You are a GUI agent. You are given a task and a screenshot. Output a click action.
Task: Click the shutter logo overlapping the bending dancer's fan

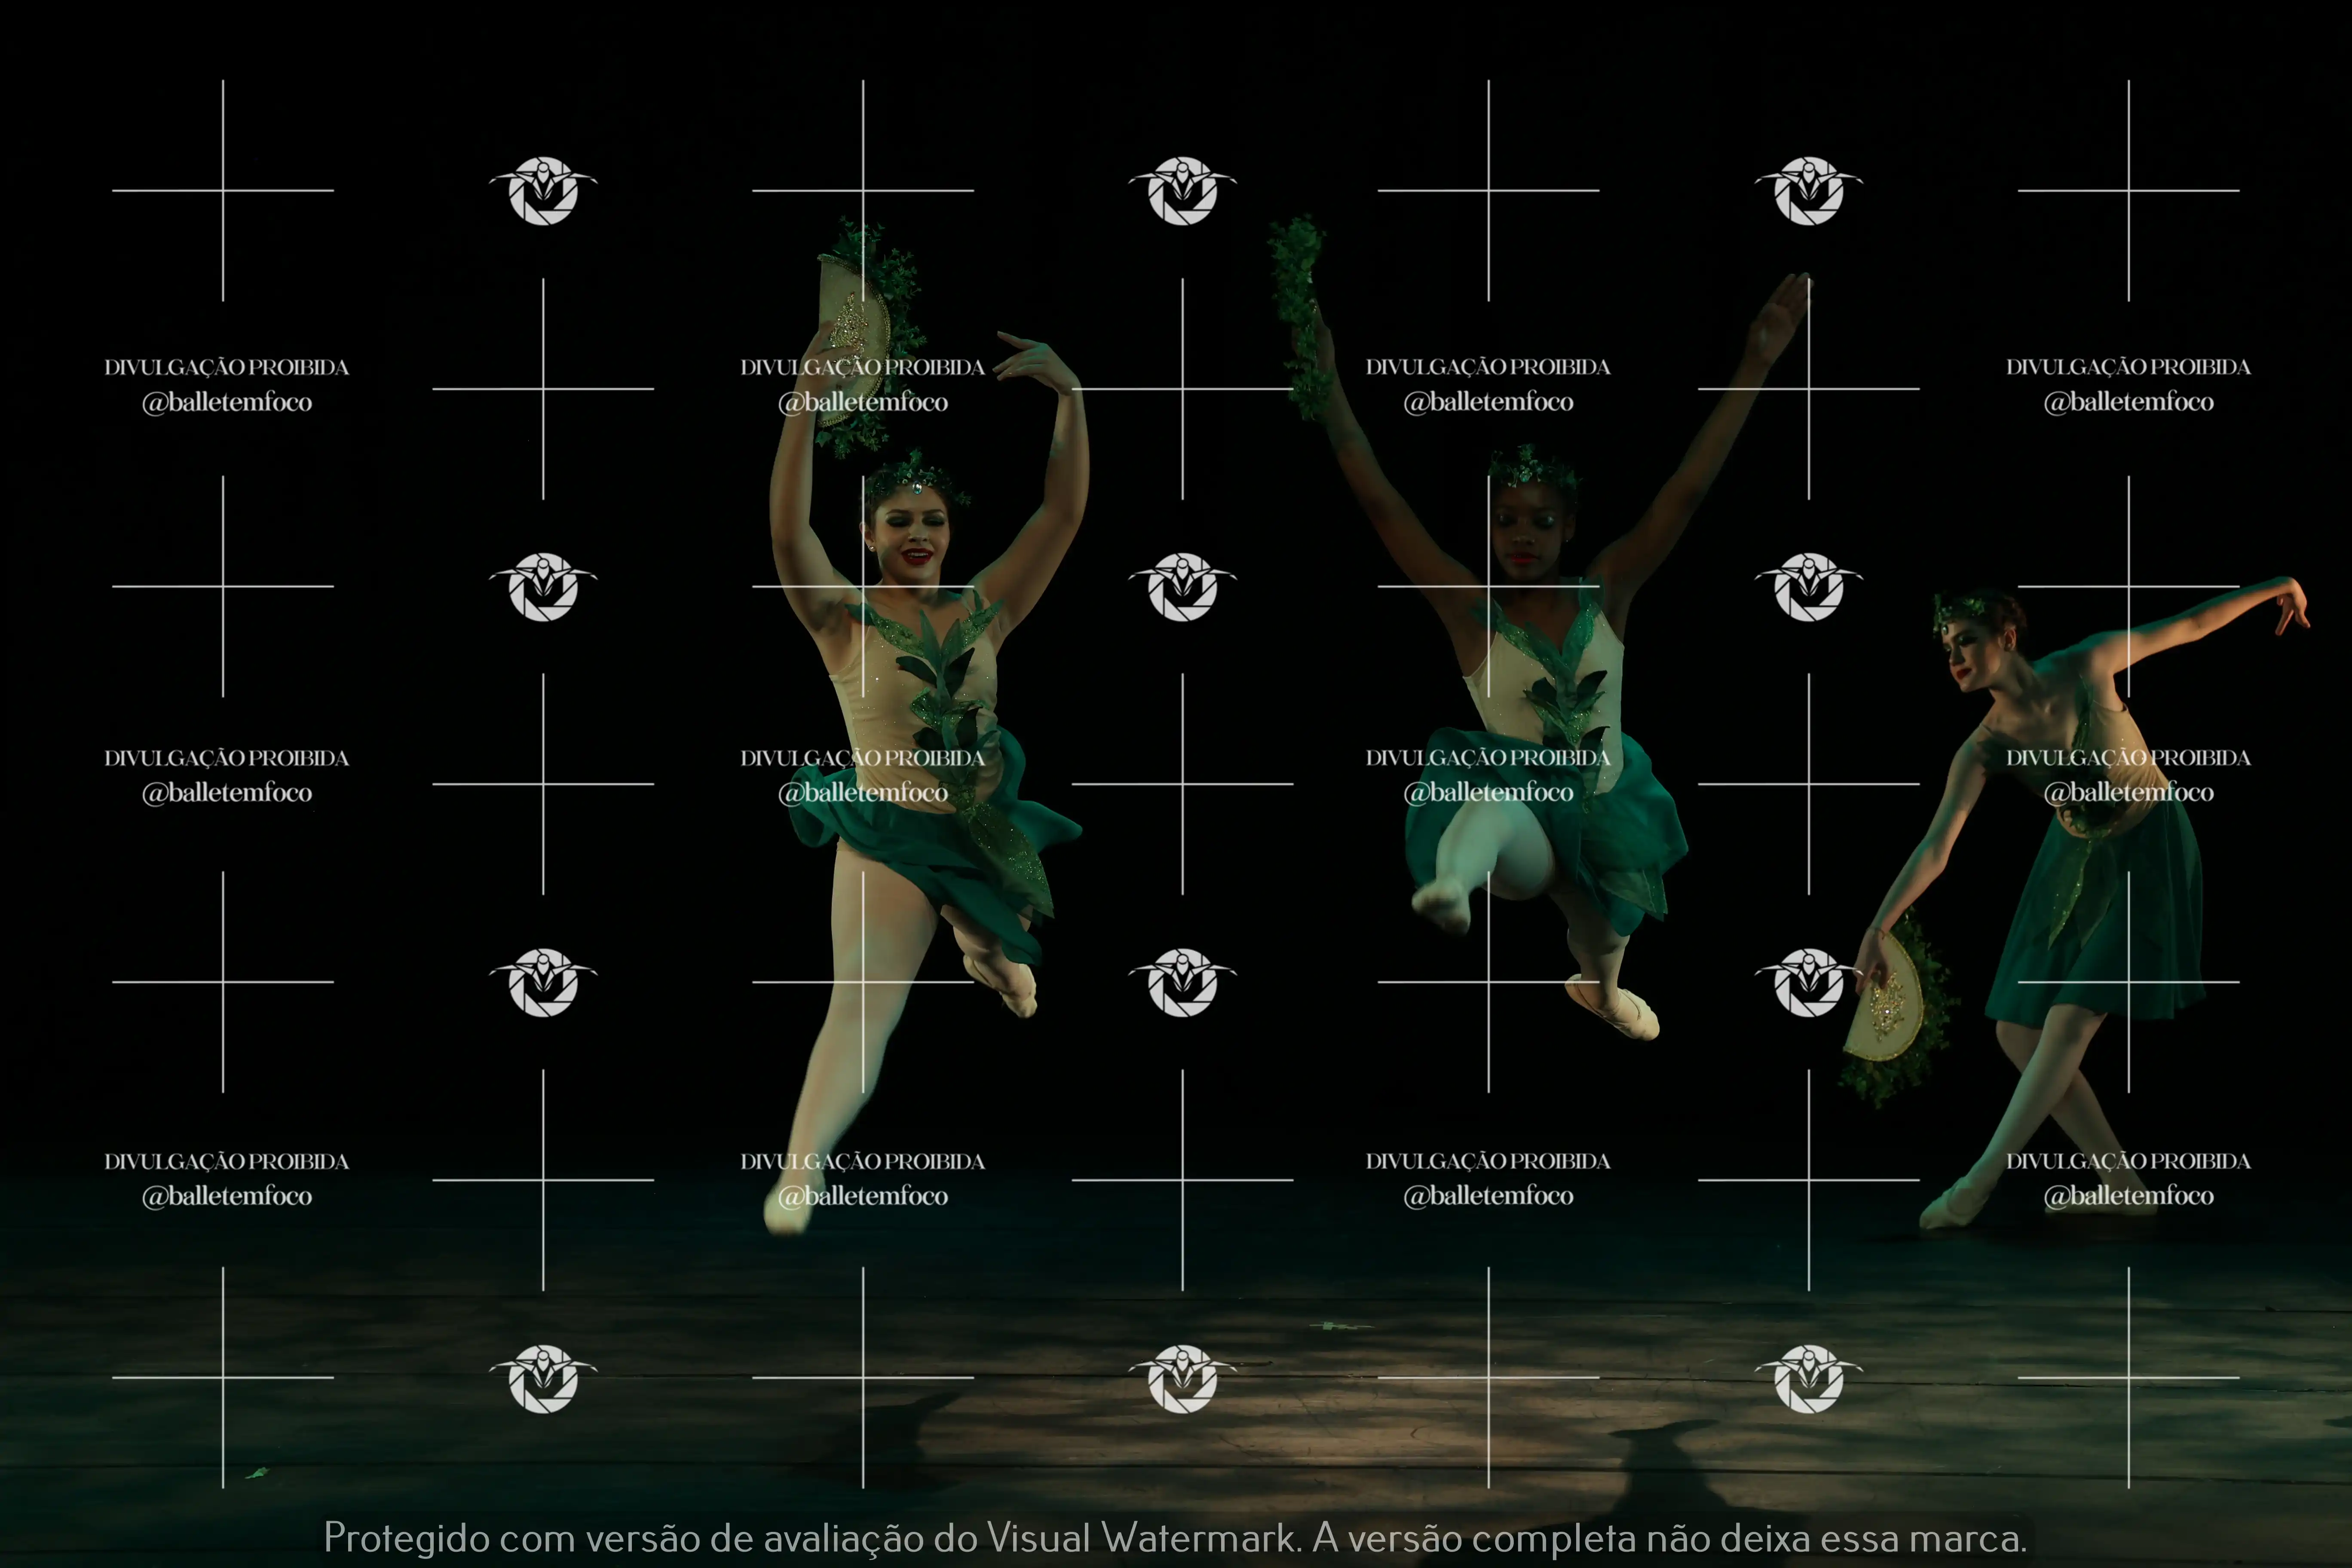tap(1808, 982)
